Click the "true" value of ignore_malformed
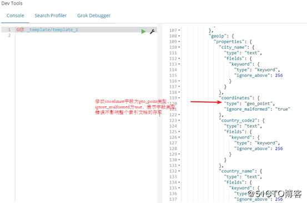Viewport: 307px width, 203px height. pos(283,109)
